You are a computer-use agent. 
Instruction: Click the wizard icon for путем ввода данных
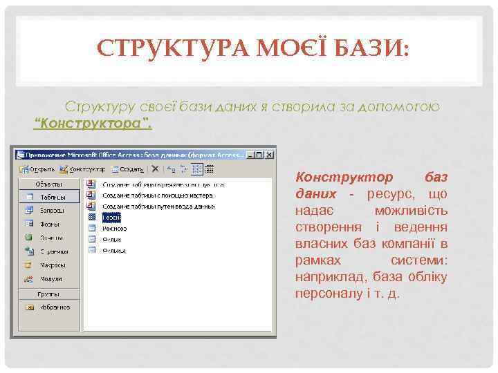pos(91,206)
